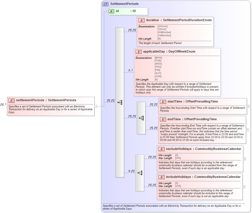This screenshot has width=252, height=213.
Task: Click the Min Length label in duration box
Action: pos(145,39)
